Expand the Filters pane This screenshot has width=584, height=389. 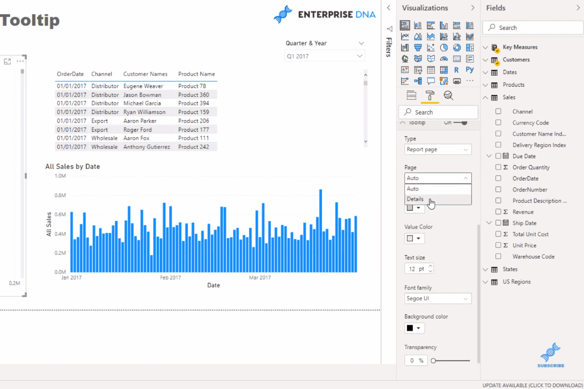pyautogui.click(x=389, y=8)
